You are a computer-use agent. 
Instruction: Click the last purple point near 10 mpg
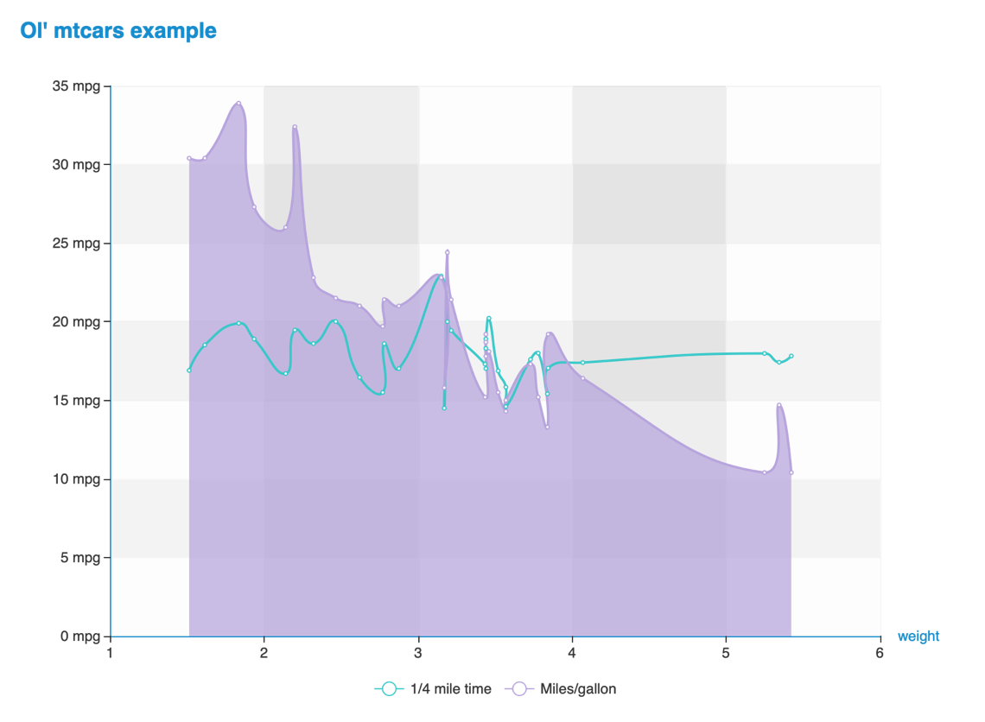[791, 472]
